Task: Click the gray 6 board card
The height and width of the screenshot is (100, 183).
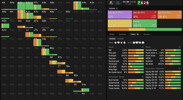Action: pos(148,3)
